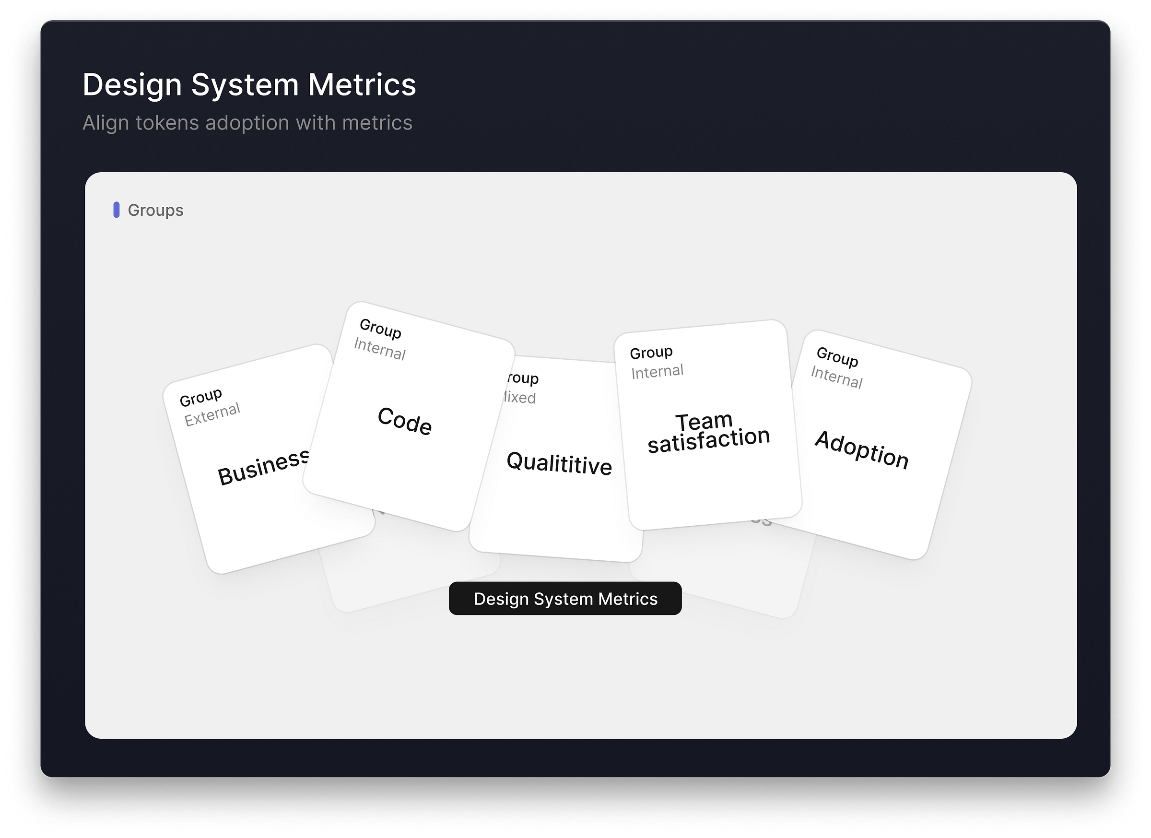This screenshot has height=838, width=1151.
Task: Click the Mixed tag on Qualititive card
Action: (x=520, y=397)
